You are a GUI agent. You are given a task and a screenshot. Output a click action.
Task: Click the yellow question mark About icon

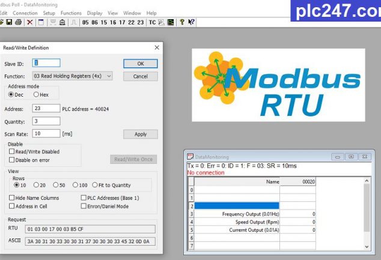(x=181, y=22)
